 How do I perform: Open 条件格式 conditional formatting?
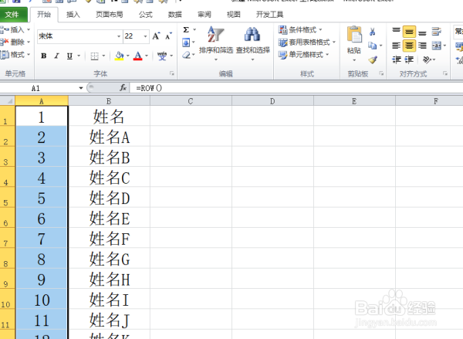(x=300, y=30)
